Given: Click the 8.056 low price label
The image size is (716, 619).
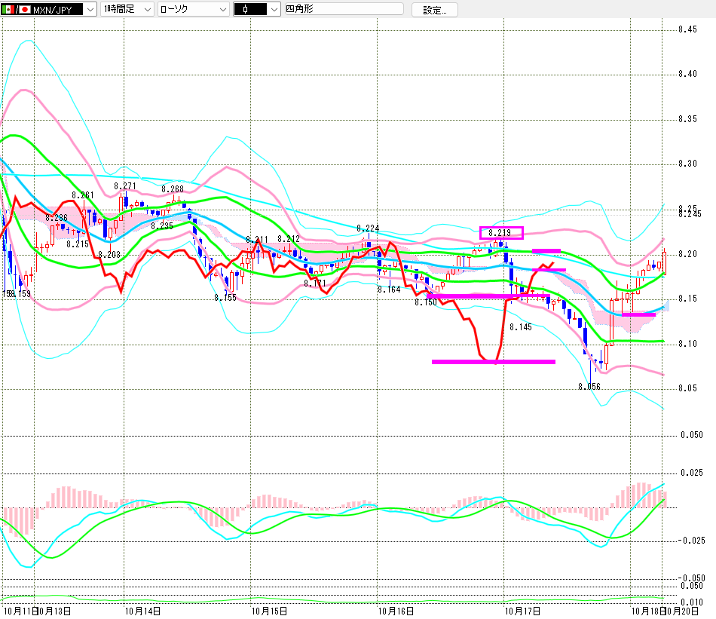Looking at the screenshot, I should coord(589,386).
